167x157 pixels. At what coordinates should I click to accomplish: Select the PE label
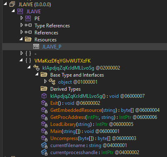click(37, 19)
